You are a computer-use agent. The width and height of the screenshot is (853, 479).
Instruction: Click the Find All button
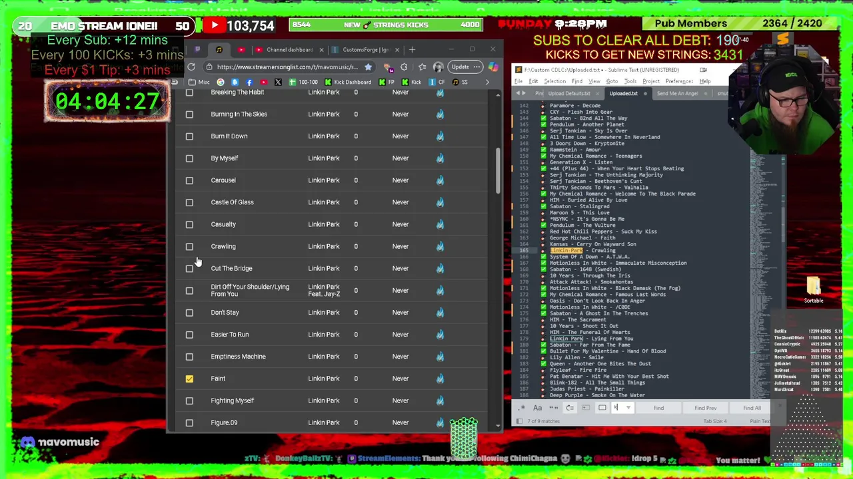[x=752, y=408]
